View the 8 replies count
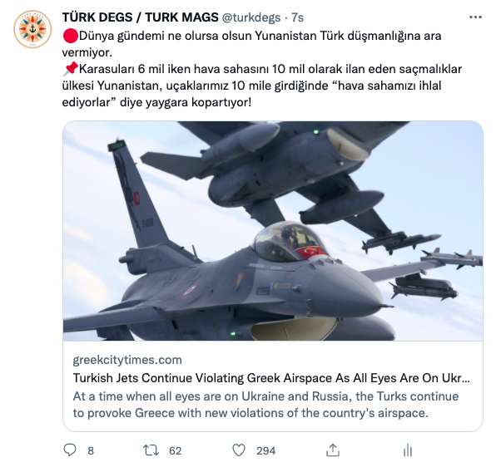Image resolution: width=496 pixels, height=462 pixels. (x=91, y=450)
